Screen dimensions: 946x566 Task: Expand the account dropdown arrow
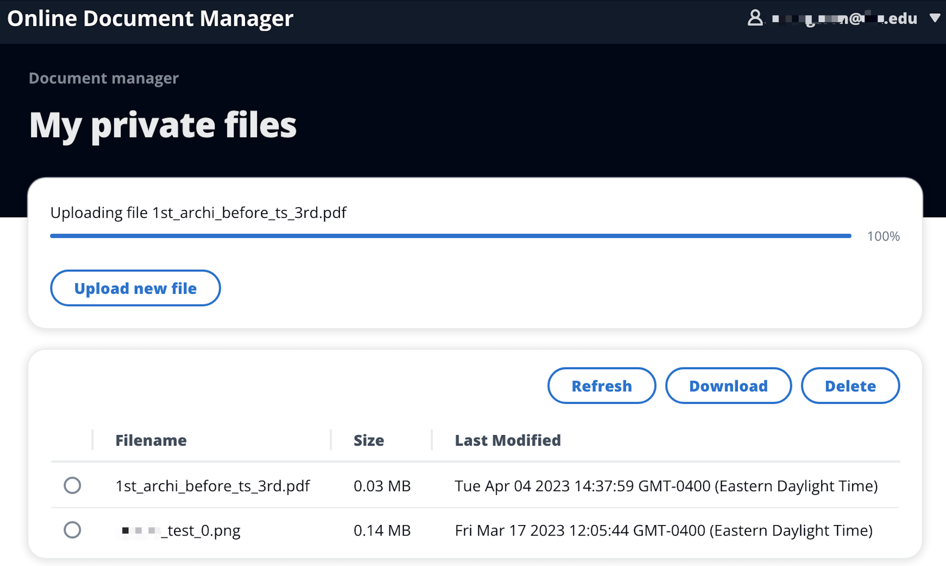(x=935, y=18)
